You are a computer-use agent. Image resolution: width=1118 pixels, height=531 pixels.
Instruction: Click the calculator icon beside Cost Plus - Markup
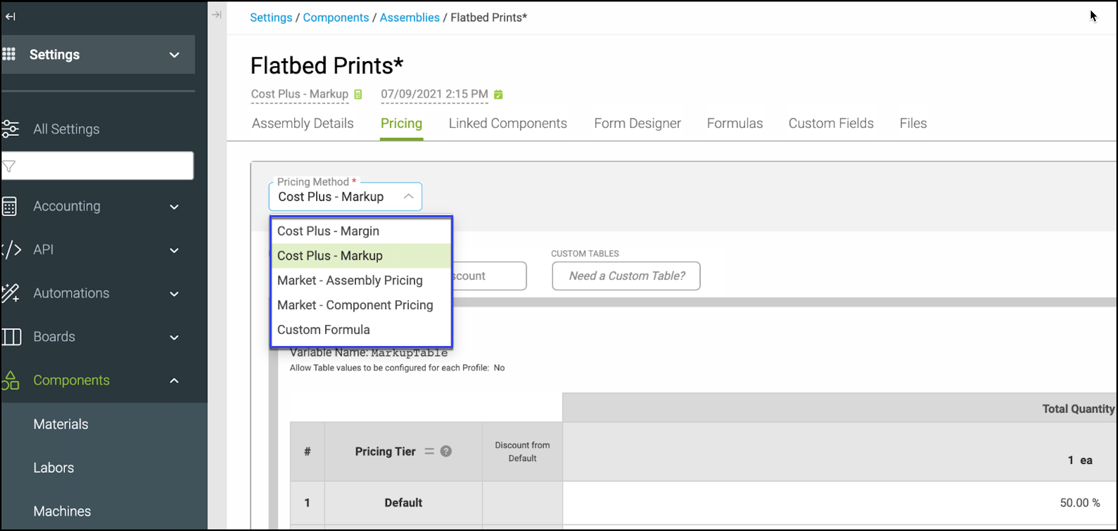[x=358, y=94]
